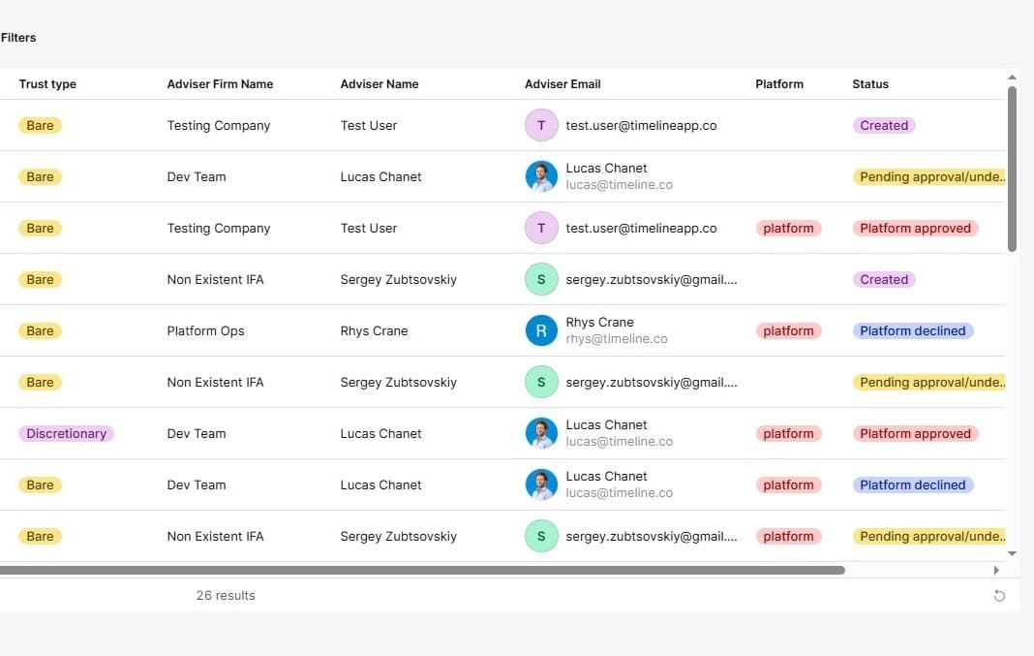This screenshot has width=1034, height=656.
Task: Click the platform tag in the last Sergey Zubtsovskiy row
Action: coord(788,537)
